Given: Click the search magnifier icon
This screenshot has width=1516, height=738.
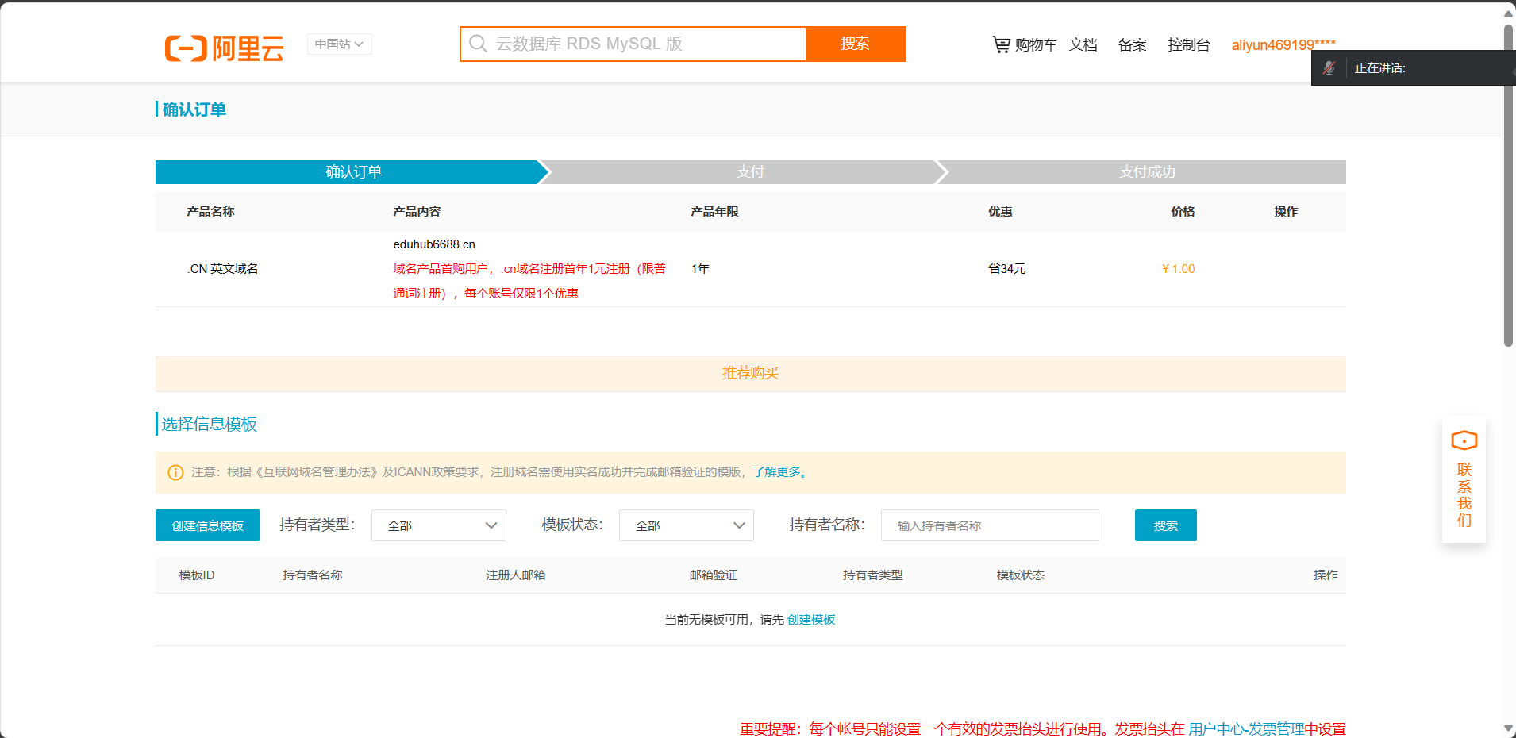Looking at the screenshot, I should point(478,44).
